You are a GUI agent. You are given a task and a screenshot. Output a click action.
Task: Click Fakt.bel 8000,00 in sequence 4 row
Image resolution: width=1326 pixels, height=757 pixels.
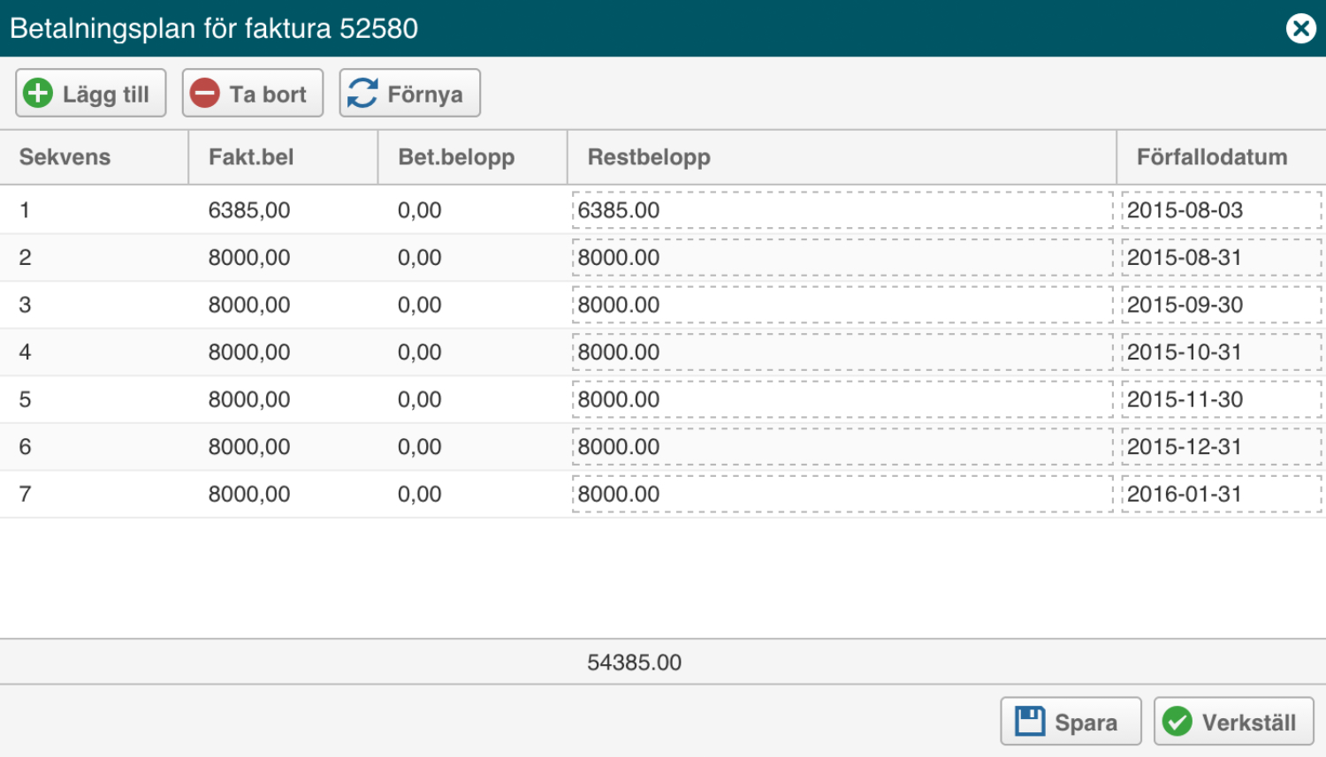[249, 352]
